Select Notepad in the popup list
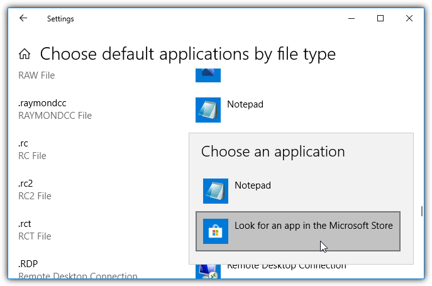This screenshot has height=286, width=432. tap(298, 191)
